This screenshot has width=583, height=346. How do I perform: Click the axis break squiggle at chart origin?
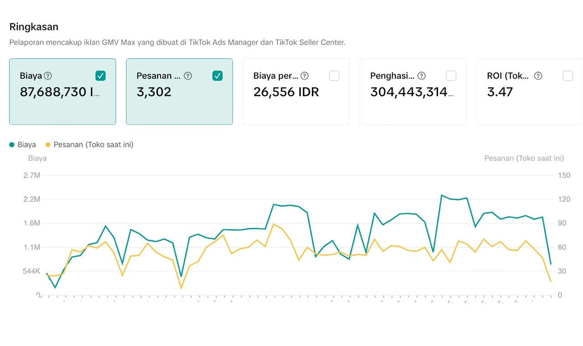[x=40, y=295]
